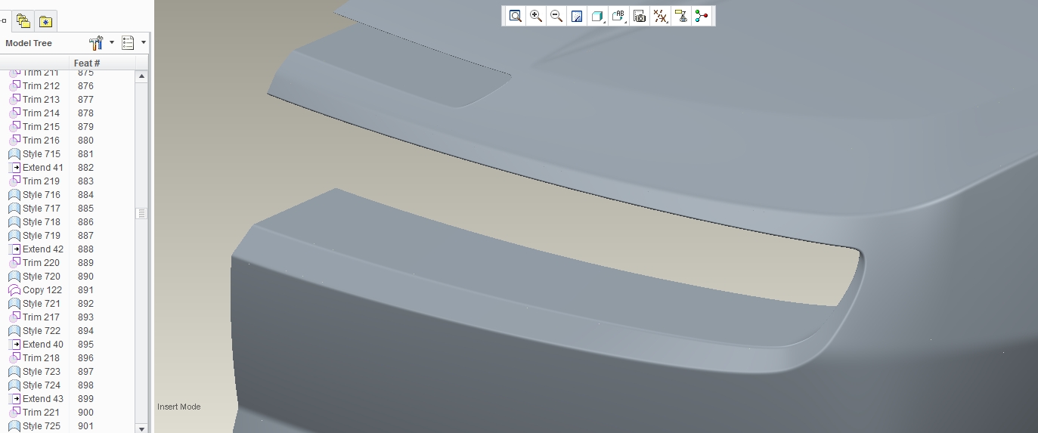Select the Style 720 feature
This screenshot has width=1038, height=433.
click(x=34, y=277)
